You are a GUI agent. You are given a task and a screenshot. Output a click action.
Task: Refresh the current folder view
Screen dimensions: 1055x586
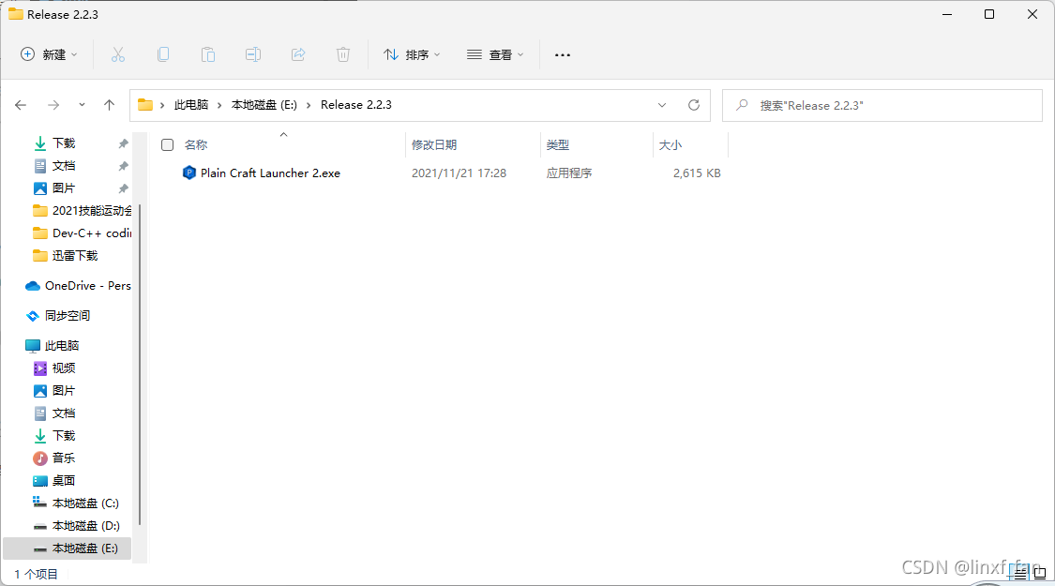point(694,105)
